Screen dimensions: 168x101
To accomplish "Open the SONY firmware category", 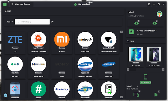I will coord(62,68).
